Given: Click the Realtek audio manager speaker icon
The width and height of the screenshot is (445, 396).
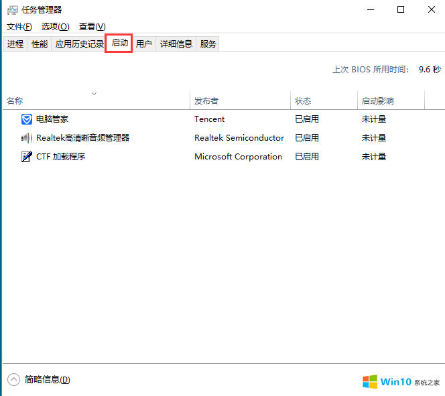Looking at the screenshot, I should click(x=27, y=138).
